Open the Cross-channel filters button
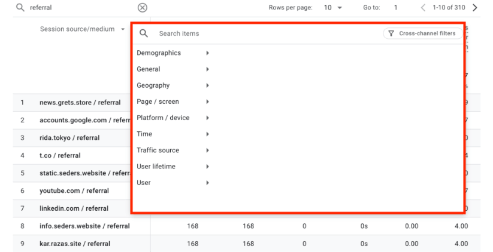This screenshot has height=252, width=493. click(x=422, y=33)
